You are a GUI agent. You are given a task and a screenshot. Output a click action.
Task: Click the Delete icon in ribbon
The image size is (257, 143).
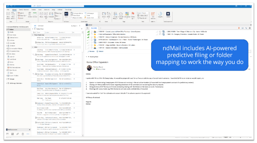(x=30, y=15)
